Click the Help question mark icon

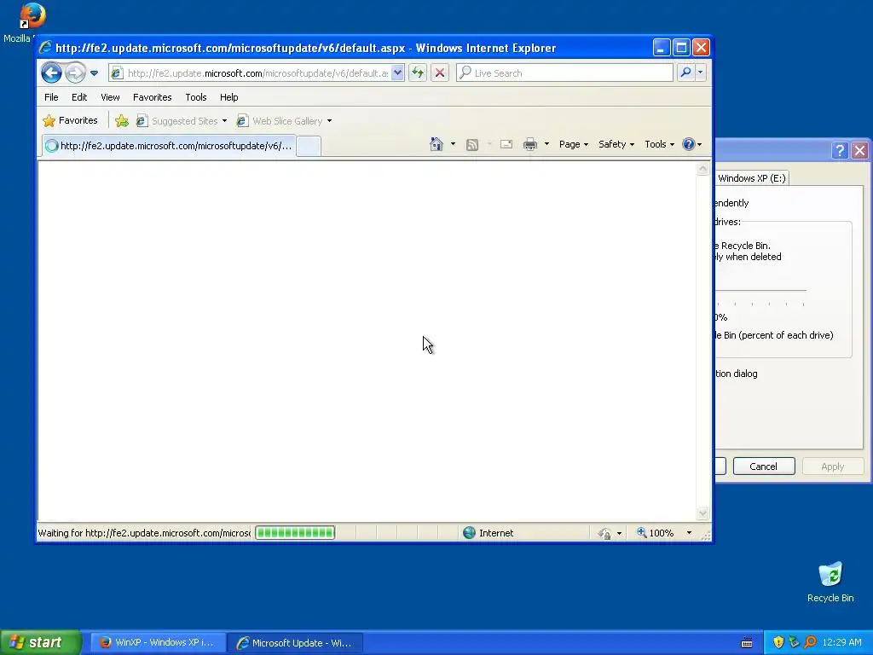(x=689, y=144)
